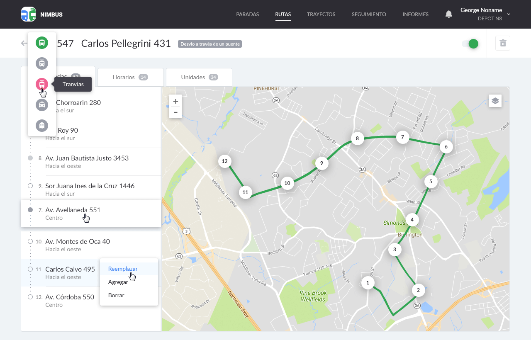Image resolution: width=531 pixels, height=340 pixels.
Task: Select stop radio for Av. Córdoba 550
Action: [x=30, y=297]
